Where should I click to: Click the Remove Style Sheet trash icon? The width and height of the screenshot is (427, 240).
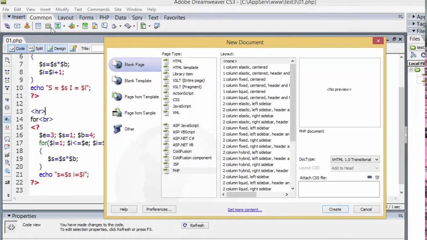tap(377, 177)
